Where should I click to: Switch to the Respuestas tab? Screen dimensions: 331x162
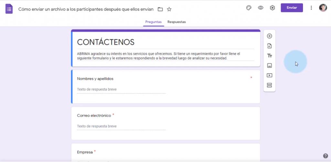pos(176,22)
